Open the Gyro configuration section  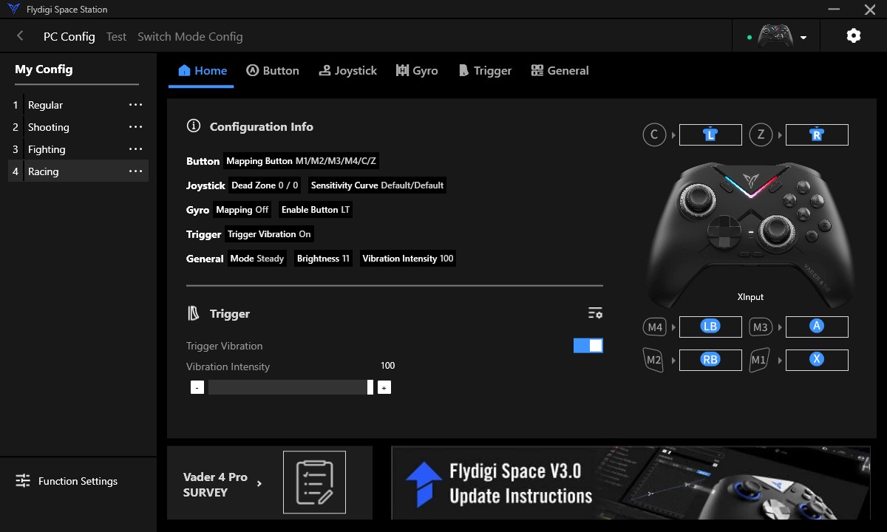coord(417,70)
